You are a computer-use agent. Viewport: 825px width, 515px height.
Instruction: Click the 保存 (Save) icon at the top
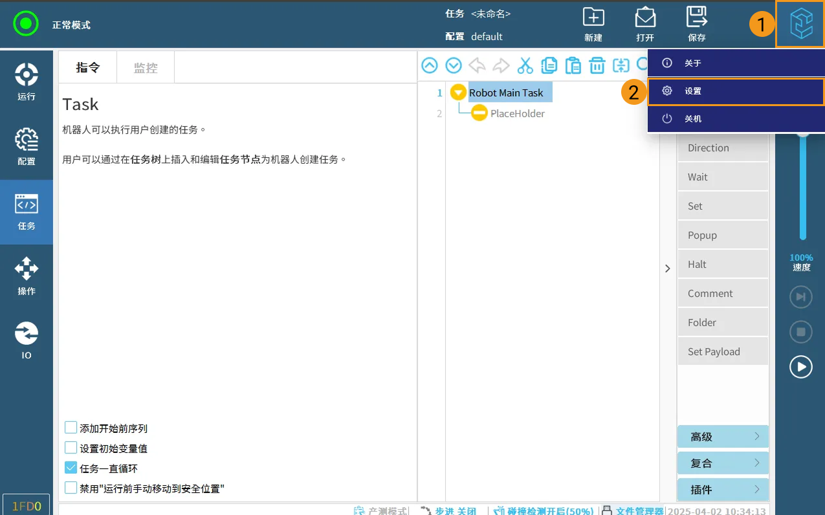pos(697,24)
